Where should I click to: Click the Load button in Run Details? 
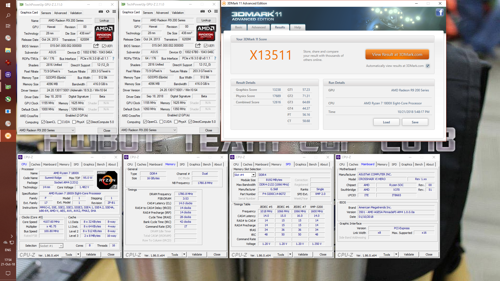(x=386, y=122)
